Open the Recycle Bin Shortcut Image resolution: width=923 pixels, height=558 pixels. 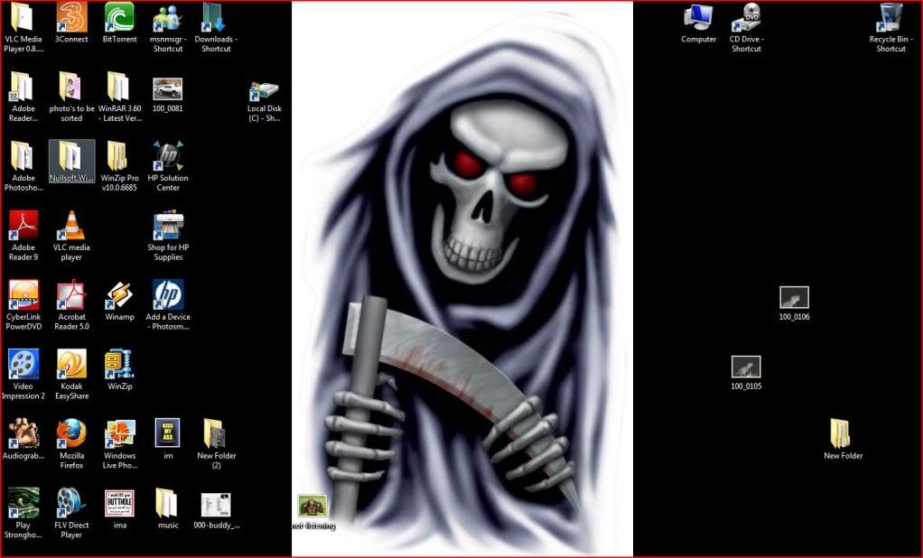890,16
